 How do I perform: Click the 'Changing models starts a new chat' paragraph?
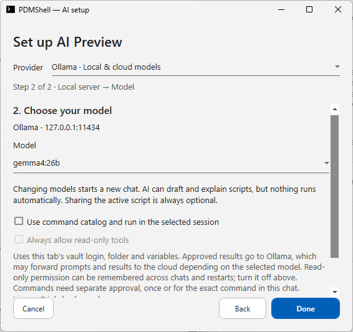click(165, 195)
